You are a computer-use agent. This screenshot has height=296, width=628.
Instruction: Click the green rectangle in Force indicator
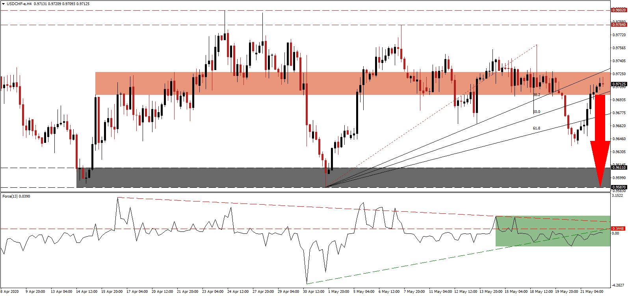[552, 231]
